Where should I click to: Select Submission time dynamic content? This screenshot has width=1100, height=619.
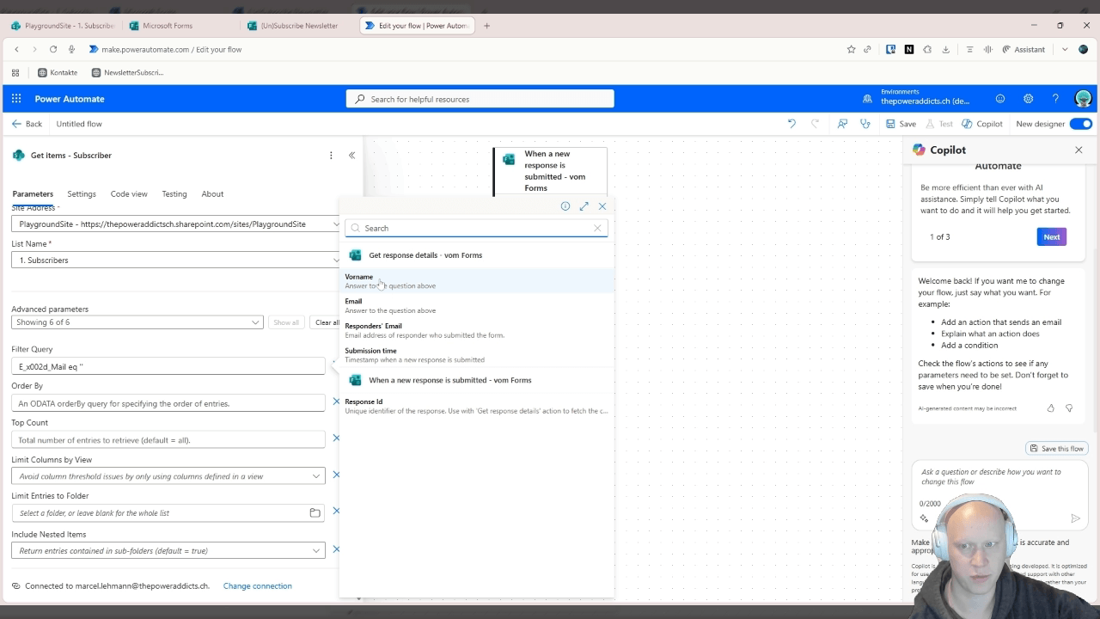click(x=478, y=355)
